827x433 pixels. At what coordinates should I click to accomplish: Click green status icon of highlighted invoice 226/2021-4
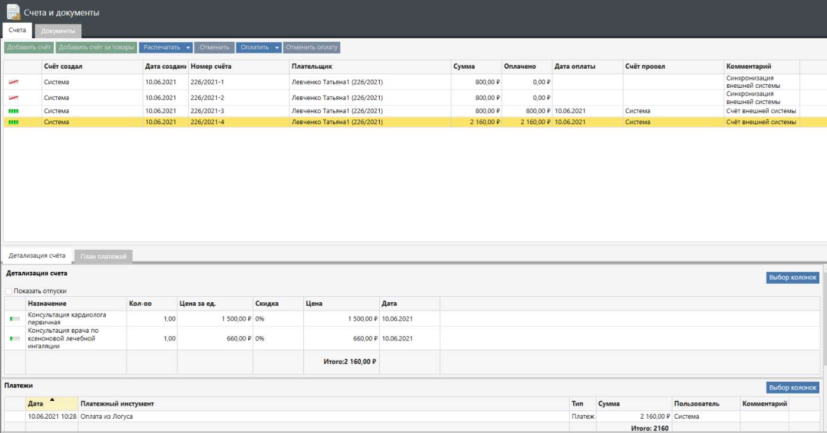[13, 122]
